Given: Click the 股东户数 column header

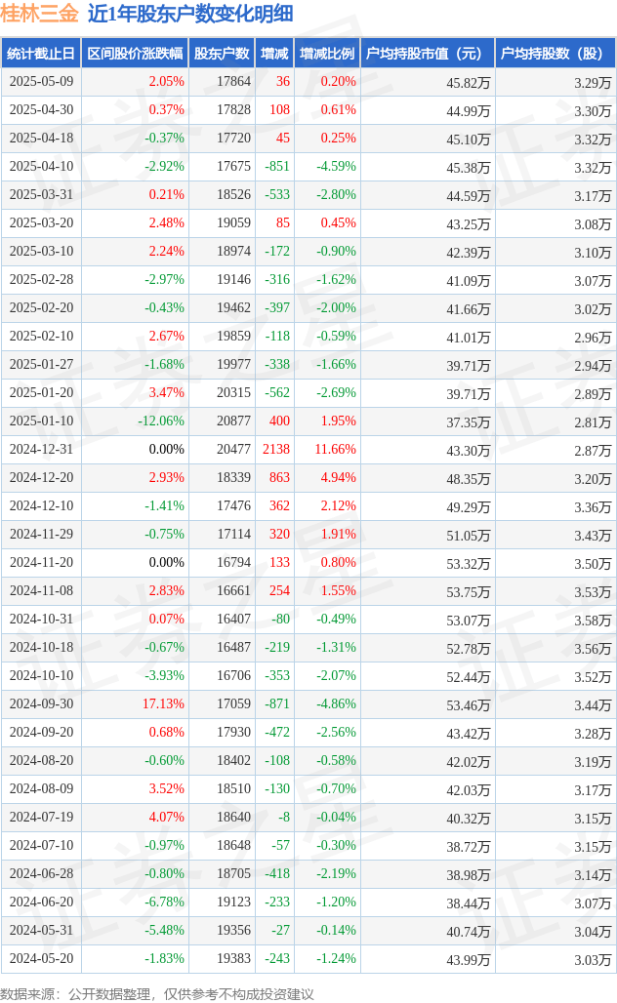Looking at the screenshot, I should pos(222,54).
